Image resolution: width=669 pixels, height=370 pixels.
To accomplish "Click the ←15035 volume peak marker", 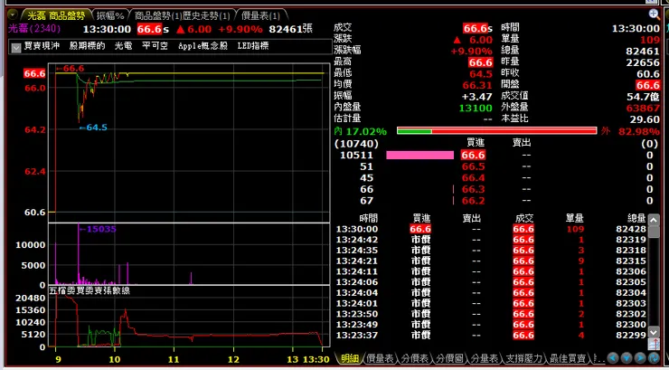I will [98, 229].
